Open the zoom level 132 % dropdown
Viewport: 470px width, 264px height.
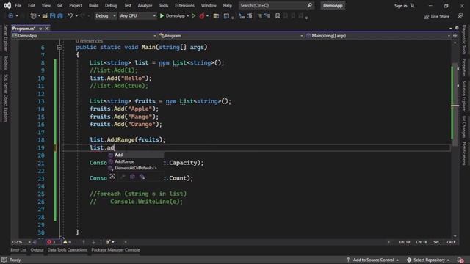click(21, 242)
